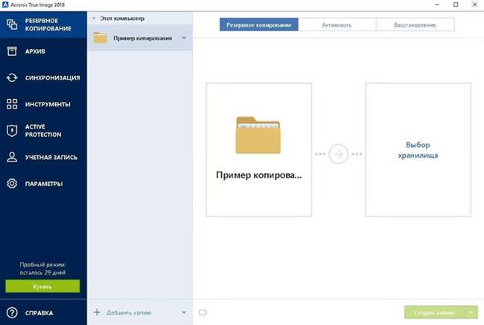This screenshot has width=484, height=325.
Task: Open the Active Protection section
Action: point(43,131)
